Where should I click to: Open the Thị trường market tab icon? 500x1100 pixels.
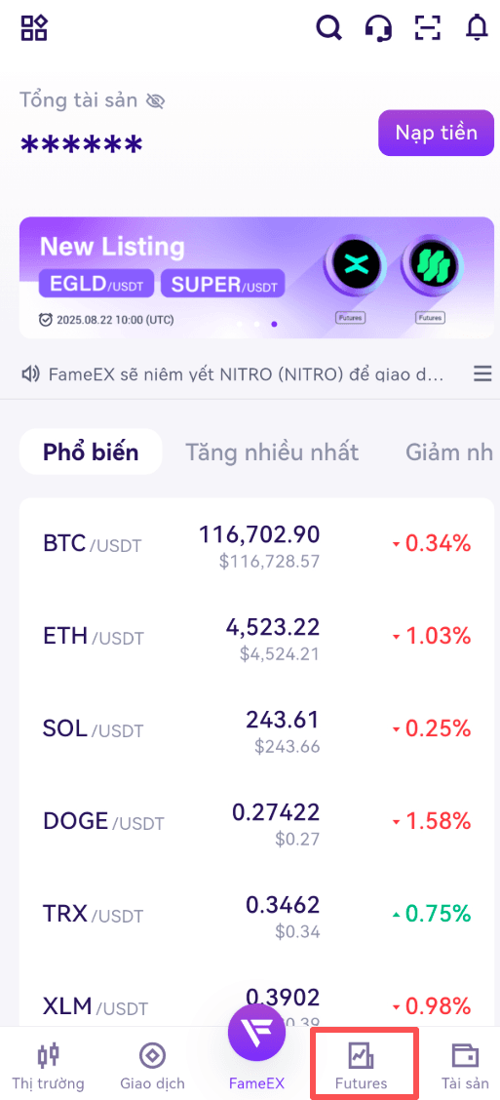click(48, 1055)
